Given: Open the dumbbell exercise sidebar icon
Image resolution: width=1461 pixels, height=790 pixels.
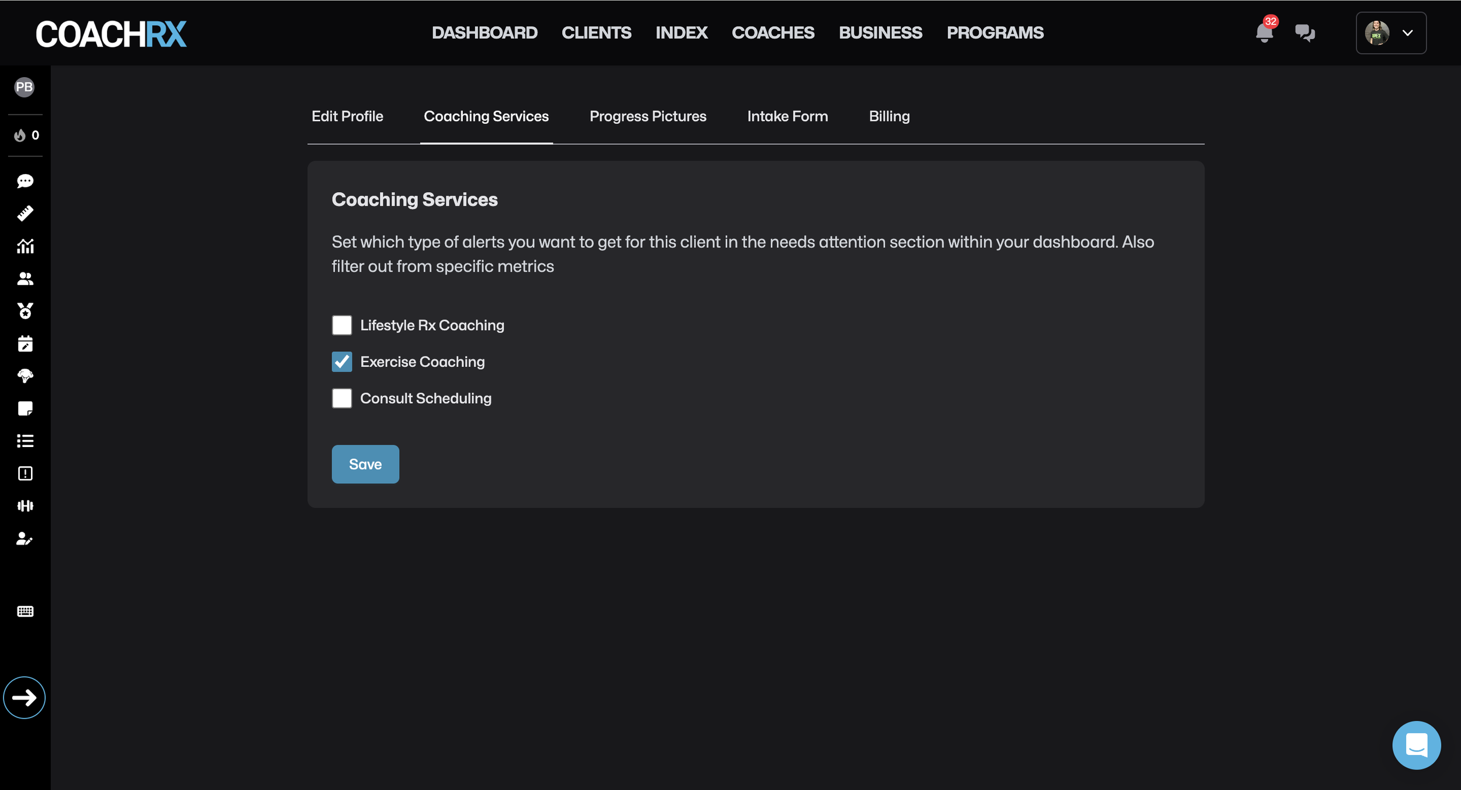Looking at the screenshot, I should 25,505.
